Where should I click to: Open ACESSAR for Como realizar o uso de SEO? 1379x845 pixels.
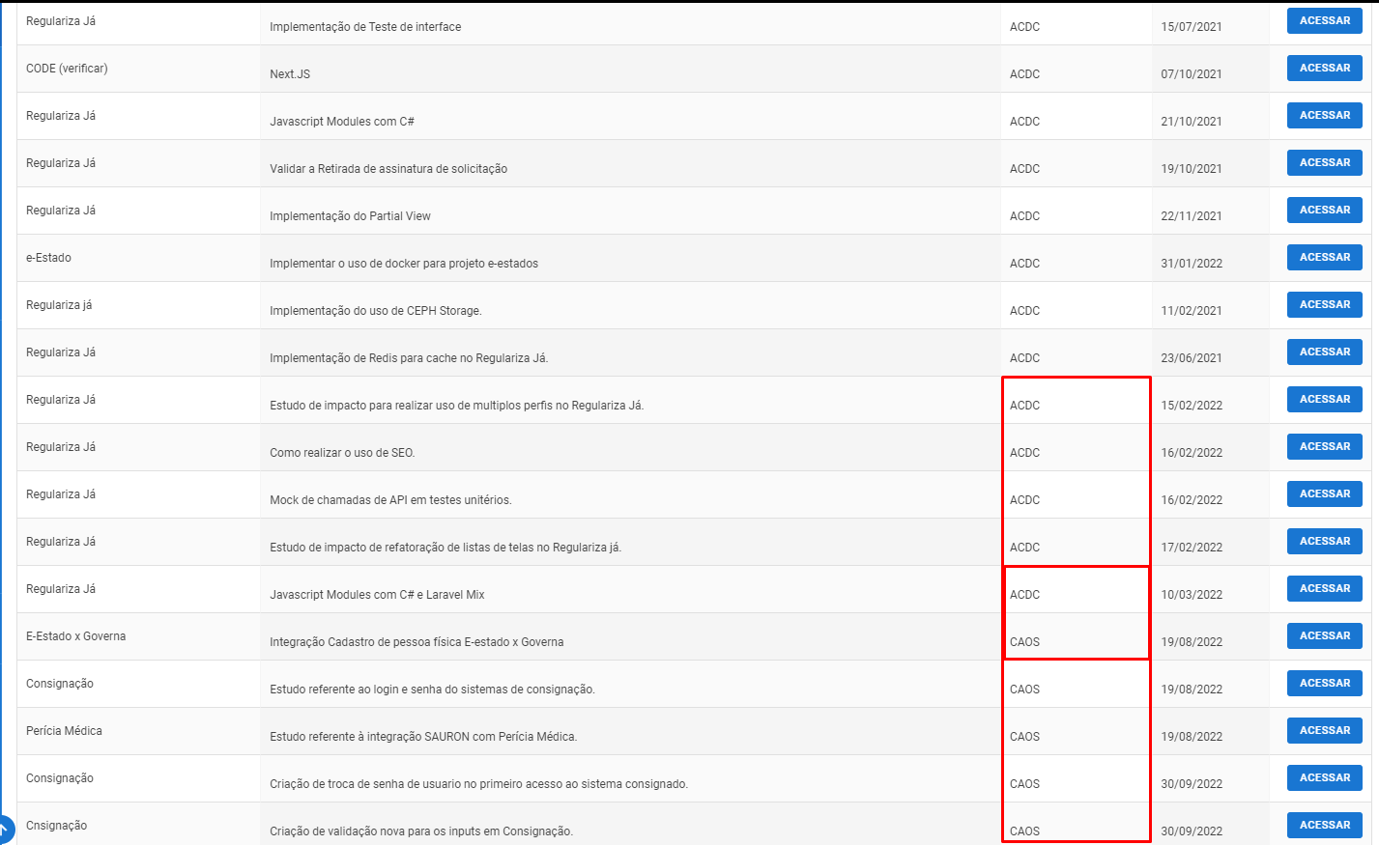pyautogui.click(x=1324, y=446)
